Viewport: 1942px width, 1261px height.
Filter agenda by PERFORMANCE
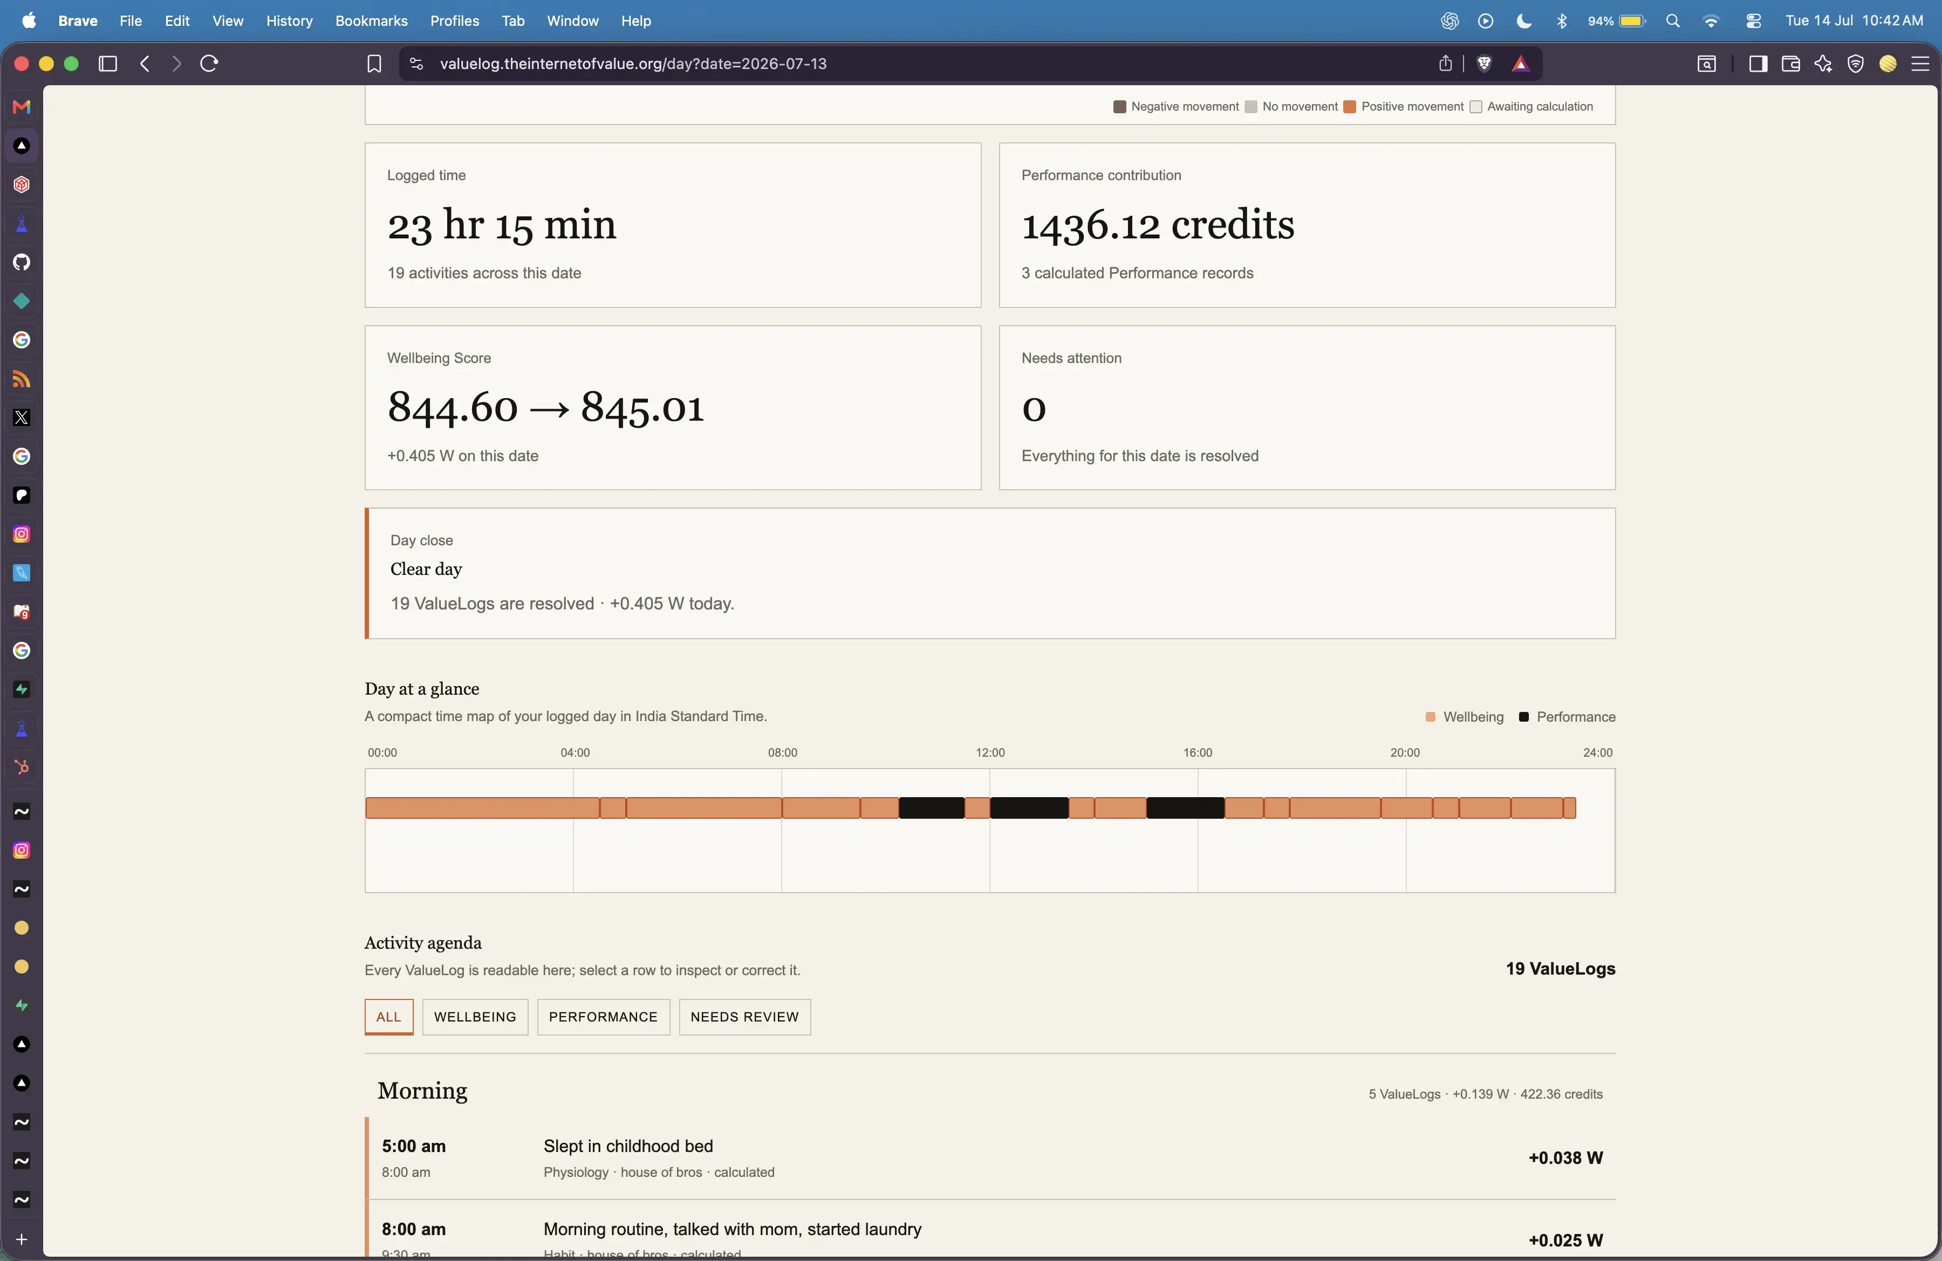tap(603, 1017)
